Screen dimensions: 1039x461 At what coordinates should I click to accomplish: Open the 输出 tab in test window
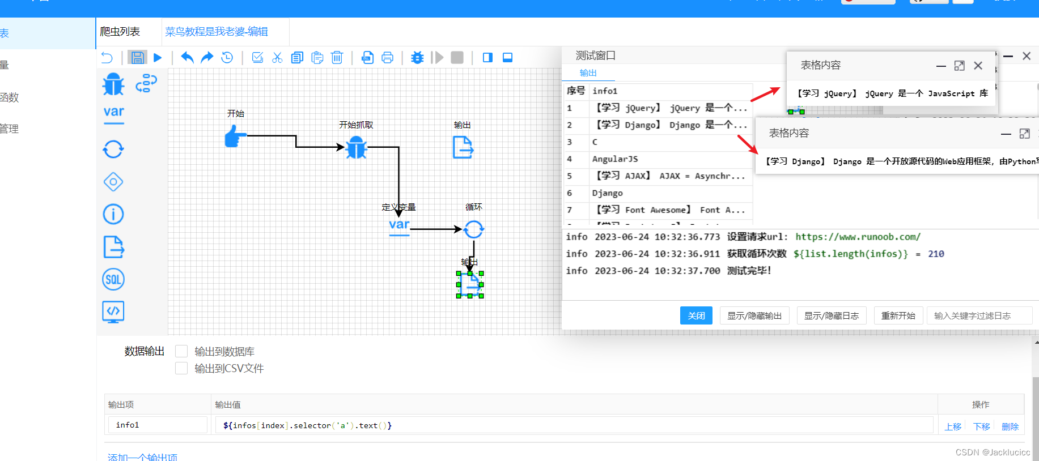[588, 72]
